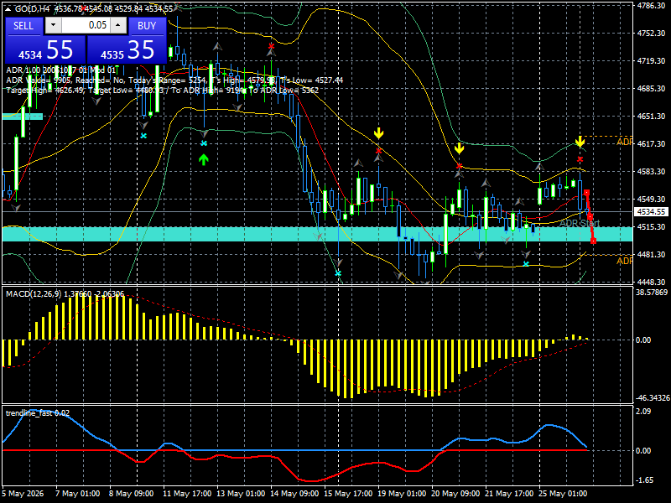Select the 0.05 volume input field
The width and height of the screenshot is (671, 503).
86,25
